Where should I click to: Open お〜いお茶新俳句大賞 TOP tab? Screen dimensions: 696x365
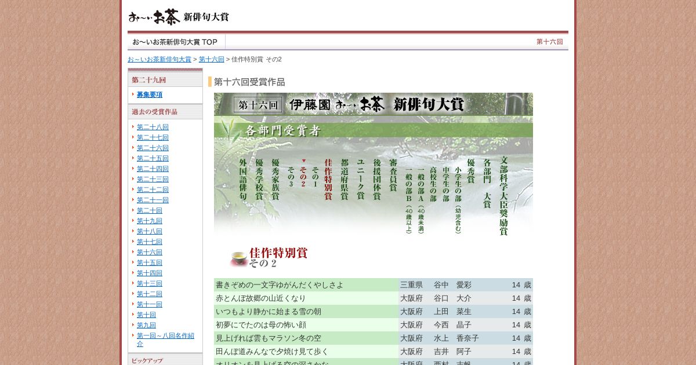[175, 42]
